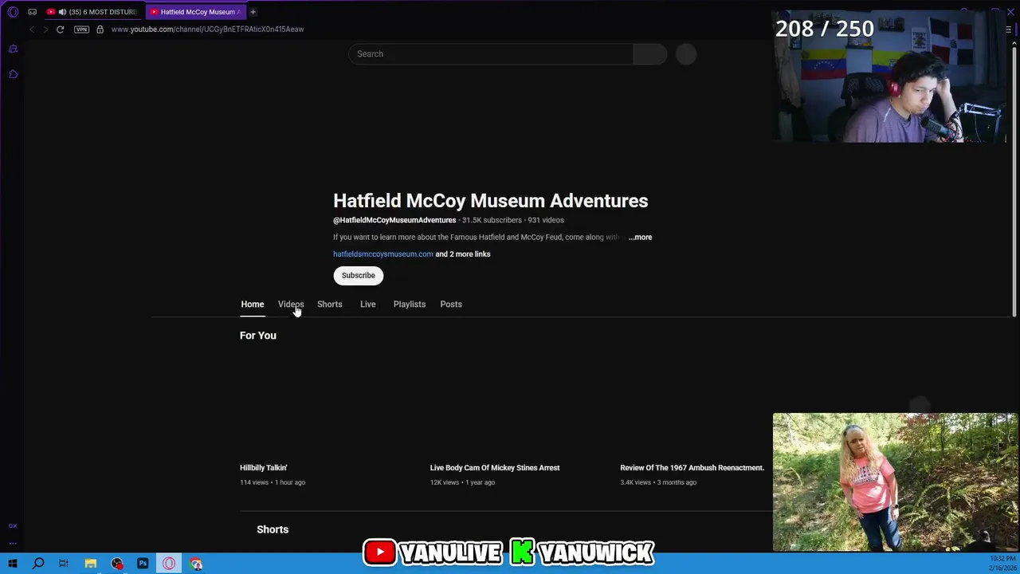Click the Opera GX taskbar icon

pos(169,564)
